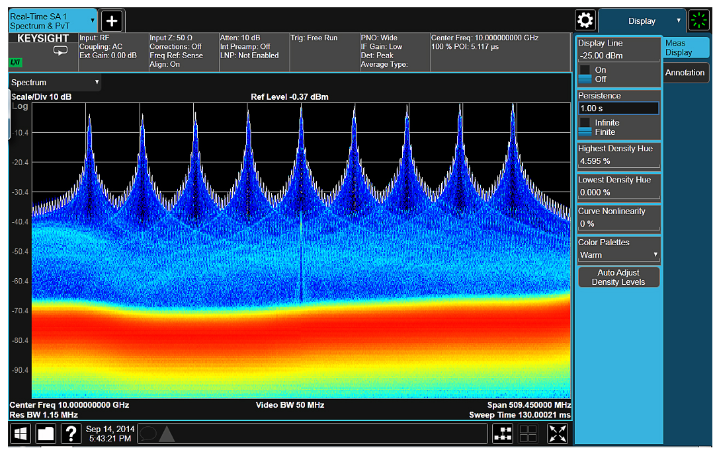
Task: Edit Highest Density Hue 4.595 % value
Action: click(x=618, y=161)
